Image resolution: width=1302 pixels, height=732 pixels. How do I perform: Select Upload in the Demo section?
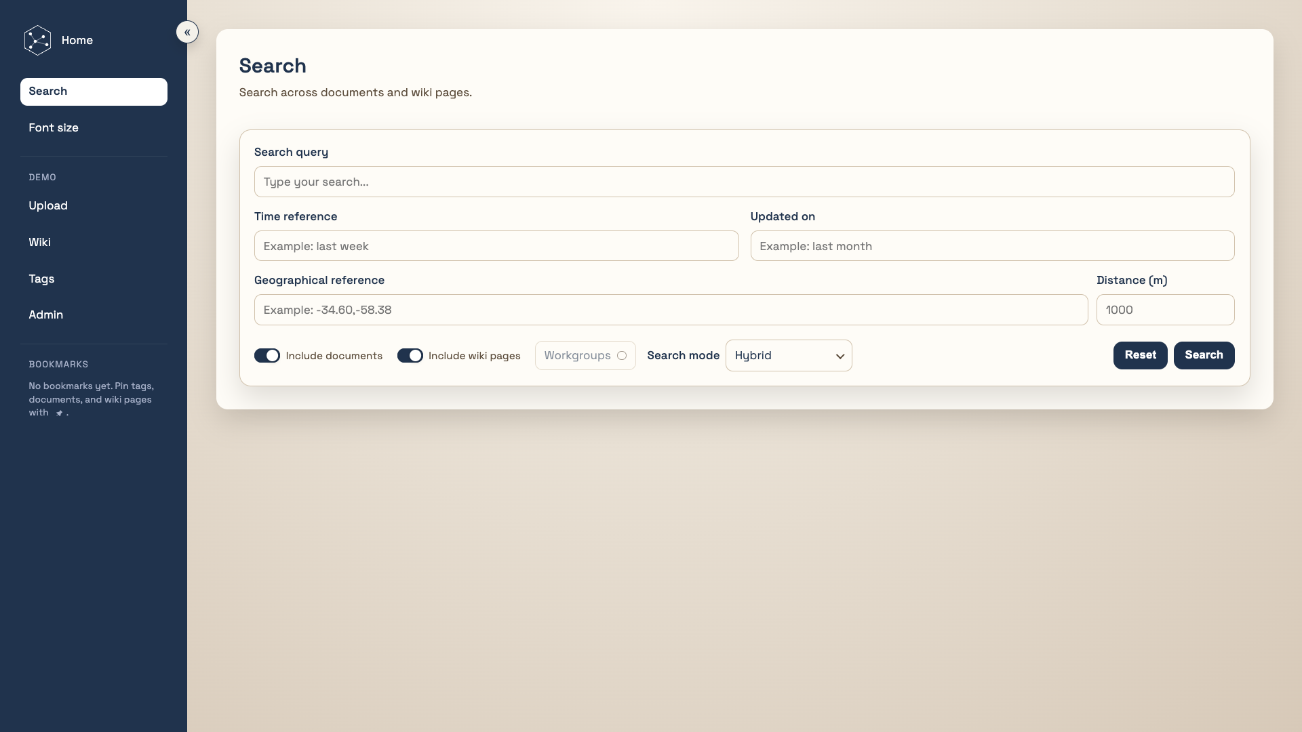[x=48, y=205]
